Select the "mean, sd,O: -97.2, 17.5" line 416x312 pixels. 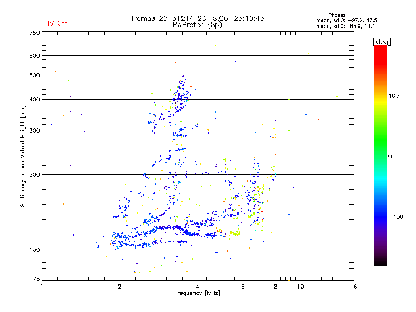pyautogui.click(x=346, y=20)
